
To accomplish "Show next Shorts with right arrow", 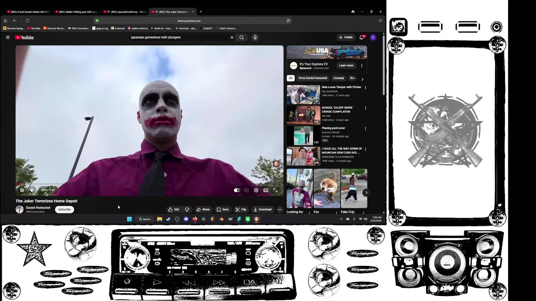I will pos(366,193).
